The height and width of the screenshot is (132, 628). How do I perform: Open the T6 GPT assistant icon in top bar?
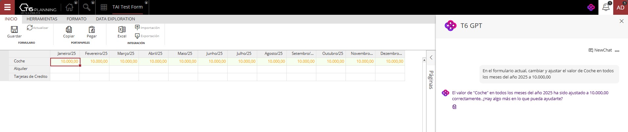(x=591, y=7)
